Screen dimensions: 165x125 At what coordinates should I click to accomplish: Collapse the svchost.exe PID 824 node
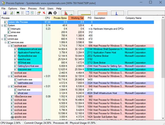(x=9, y=76)
